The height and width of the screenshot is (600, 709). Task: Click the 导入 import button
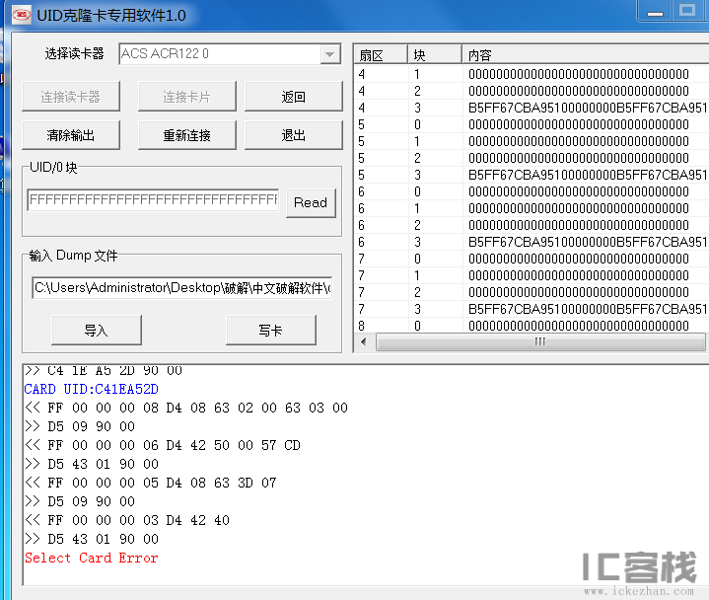(96, 331)
